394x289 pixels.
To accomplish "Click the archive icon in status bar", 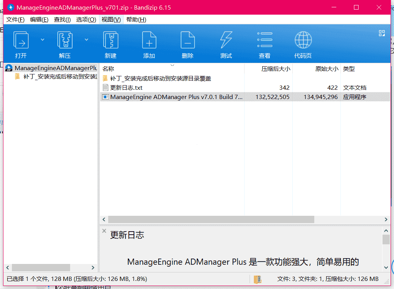I will [x=257, y=279].
